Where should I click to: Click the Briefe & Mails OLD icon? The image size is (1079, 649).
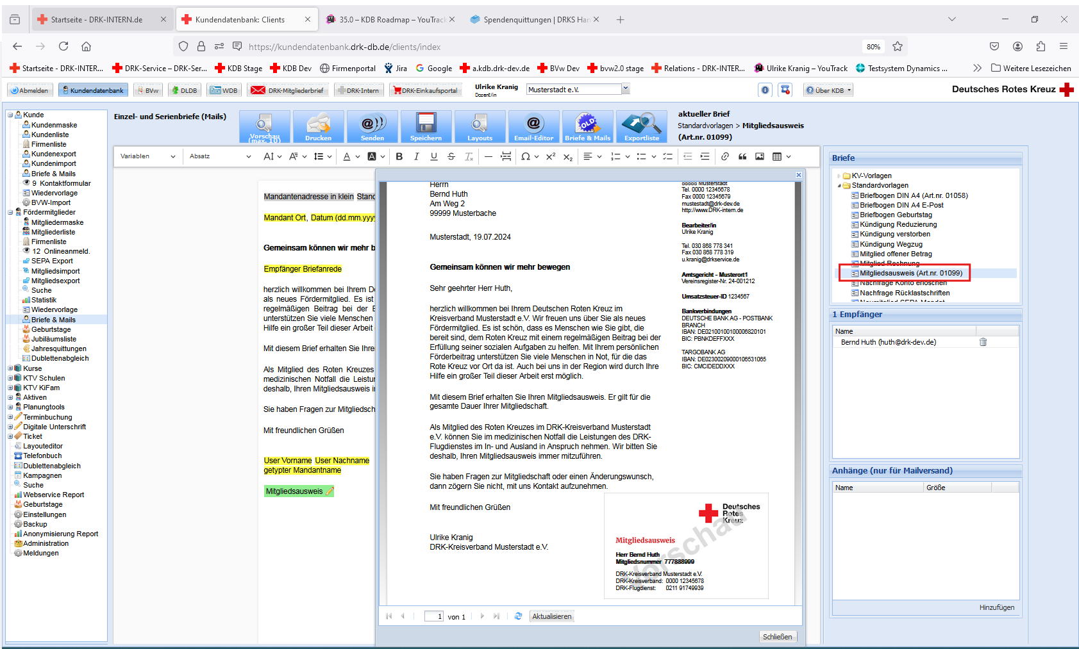point(587,126)
